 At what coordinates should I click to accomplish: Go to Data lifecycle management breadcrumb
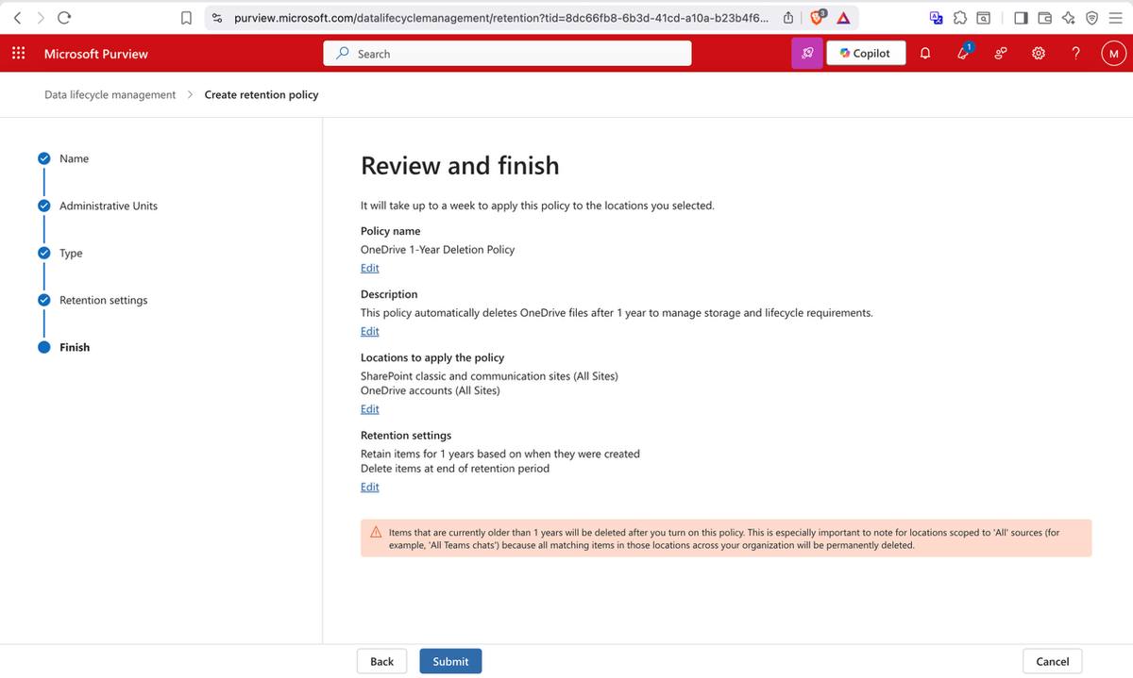(110, 94)
